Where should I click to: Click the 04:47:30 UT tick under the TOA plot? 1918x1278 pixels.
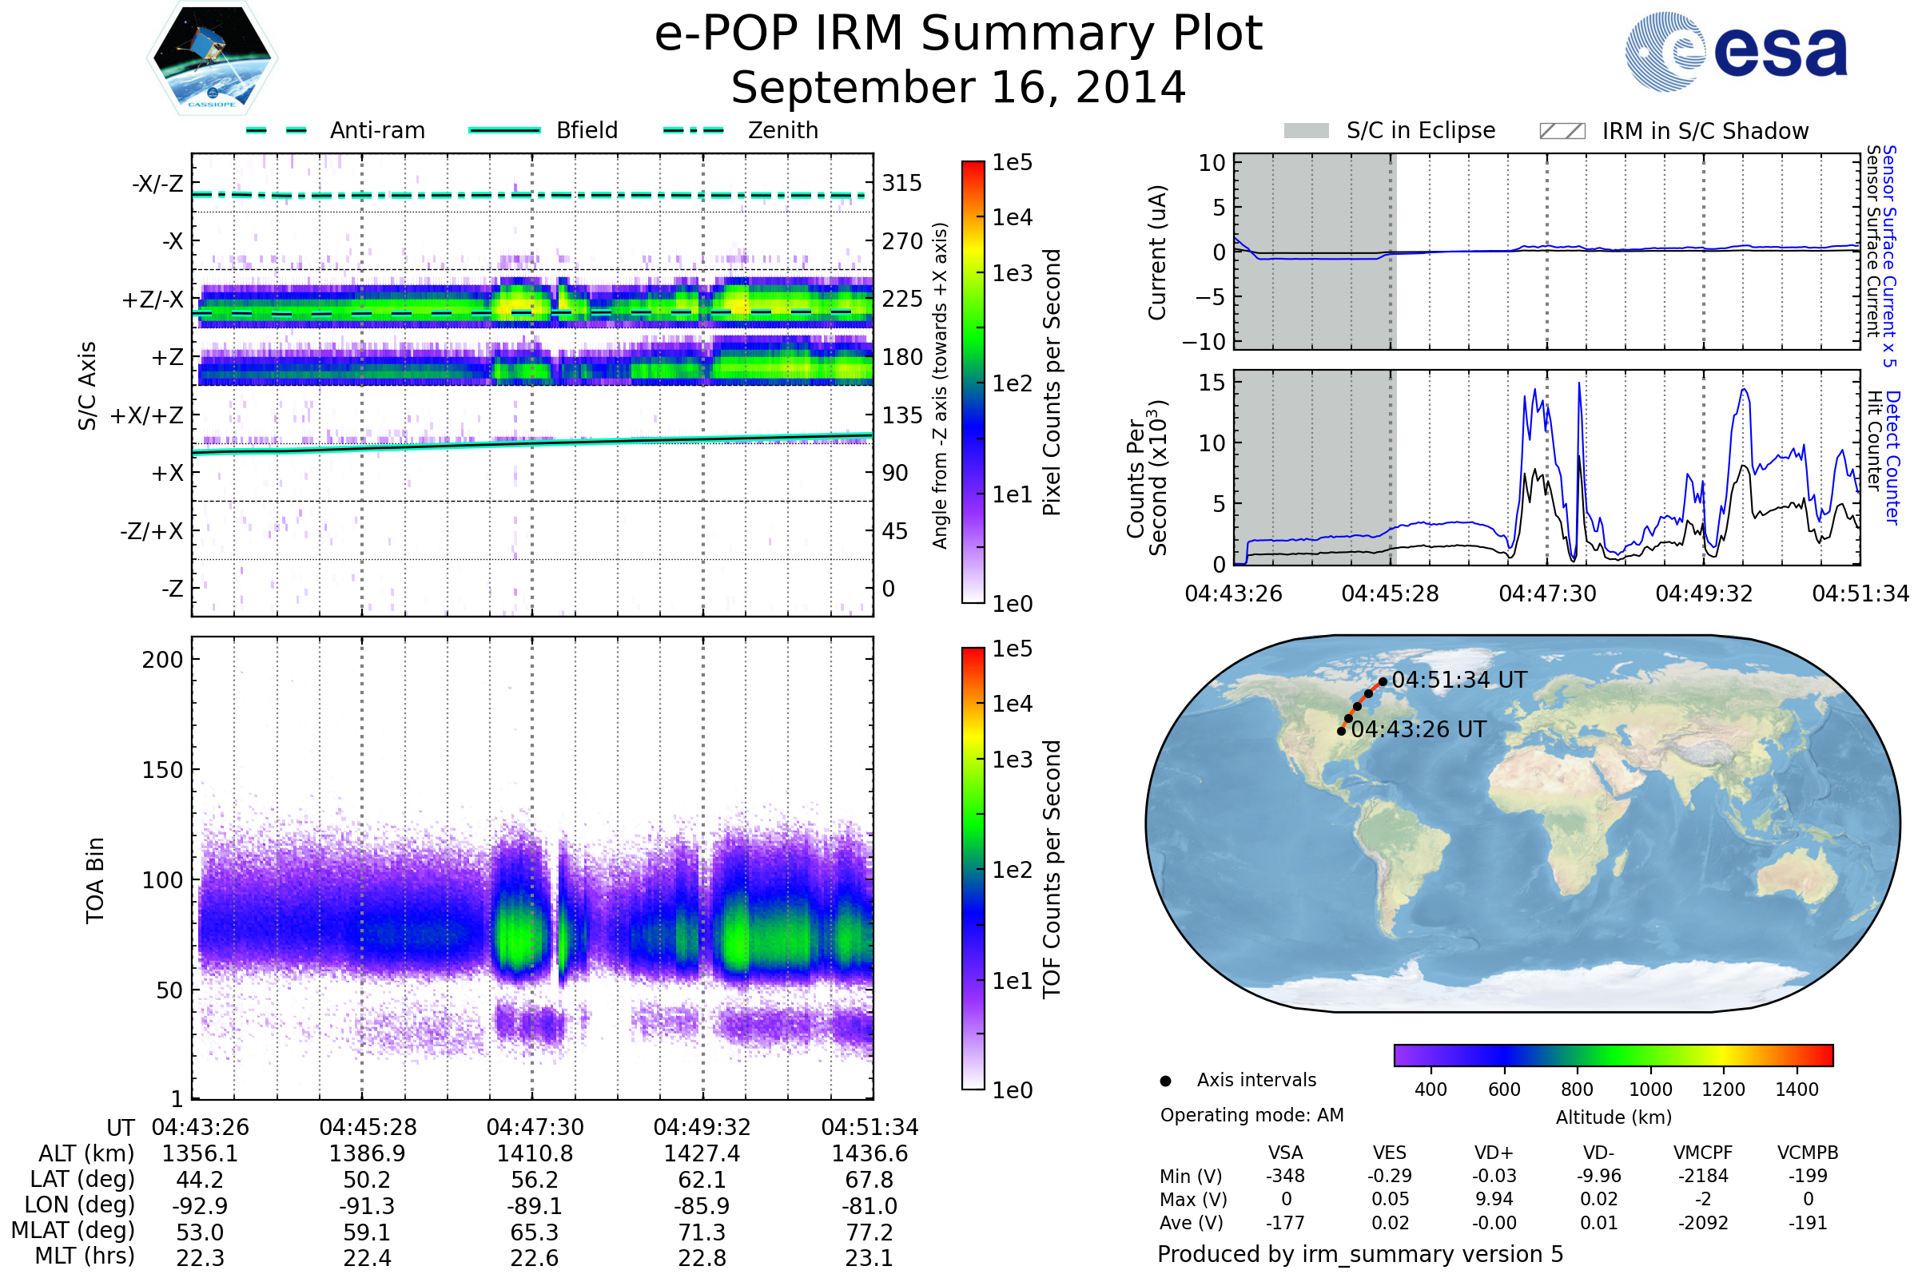[535, 1127]
